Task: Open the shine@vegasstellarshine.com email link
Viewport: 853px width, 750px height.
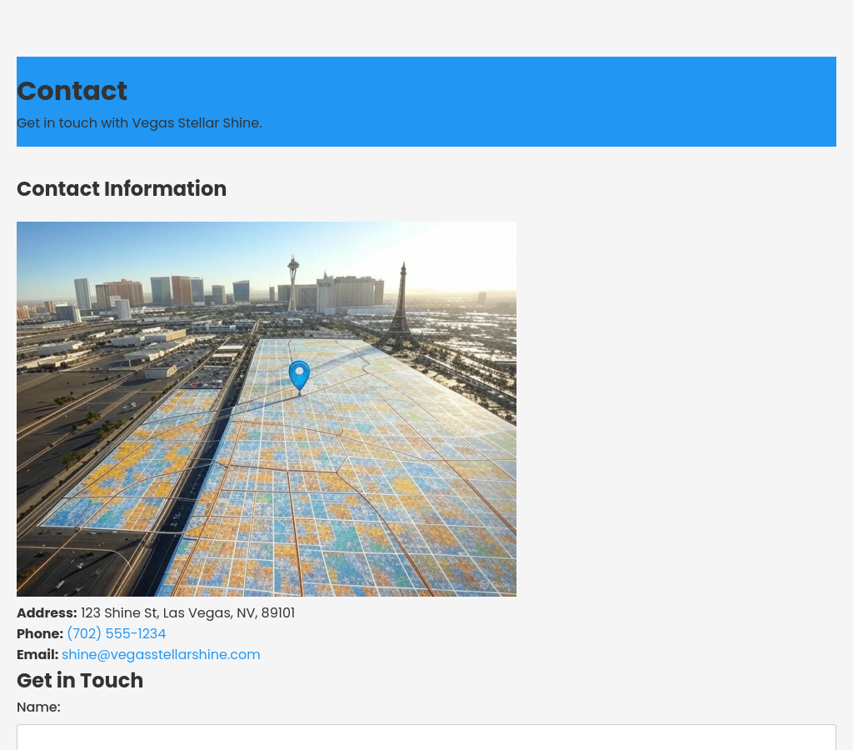Action: (161, 655)
